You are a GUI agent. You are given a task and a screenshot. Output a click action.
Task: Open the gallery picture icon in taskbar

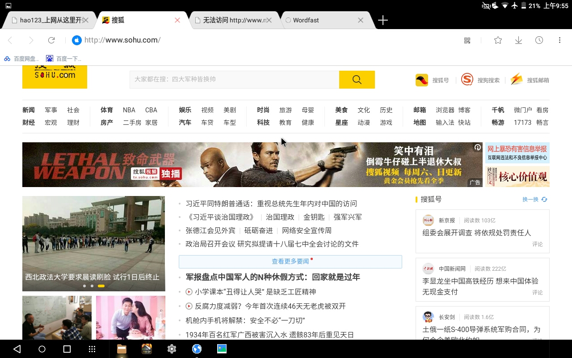pyautogui.click(x=222, y=349)
